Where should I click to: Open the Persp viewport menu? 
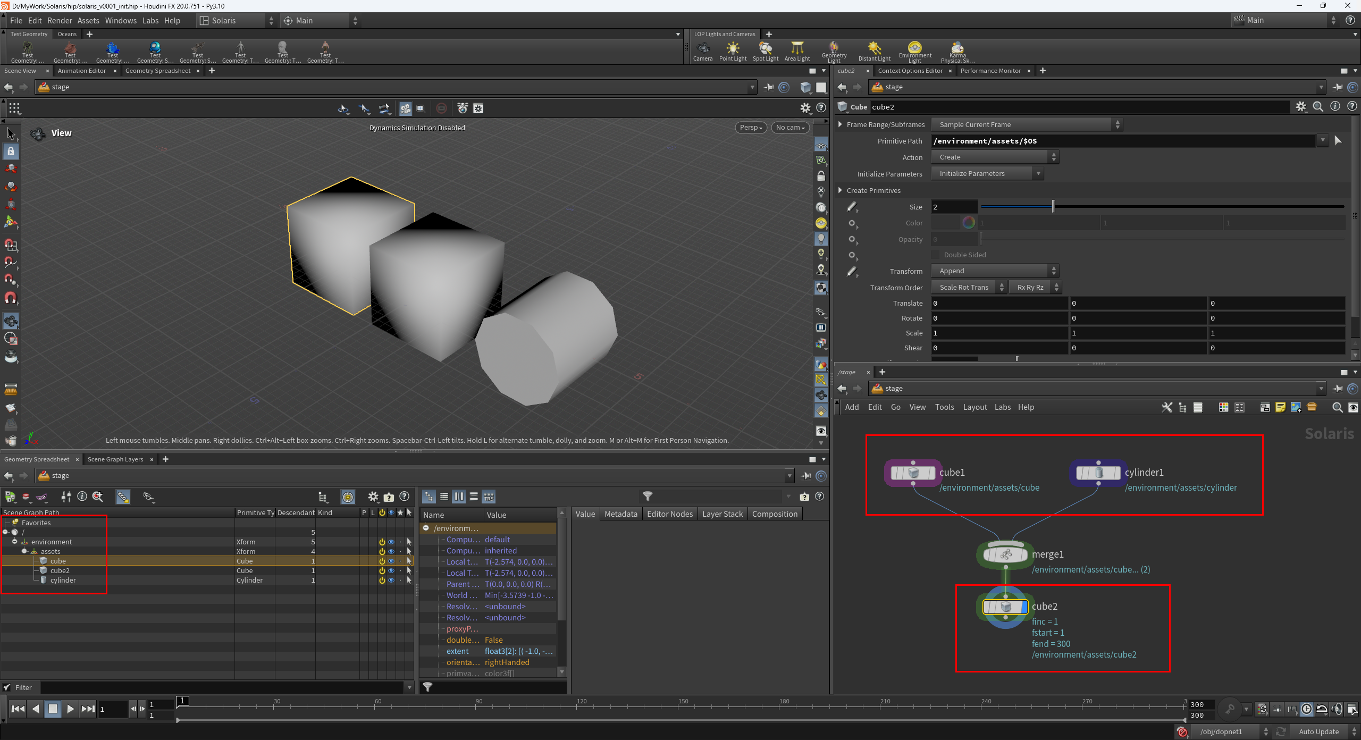[750, 128]
